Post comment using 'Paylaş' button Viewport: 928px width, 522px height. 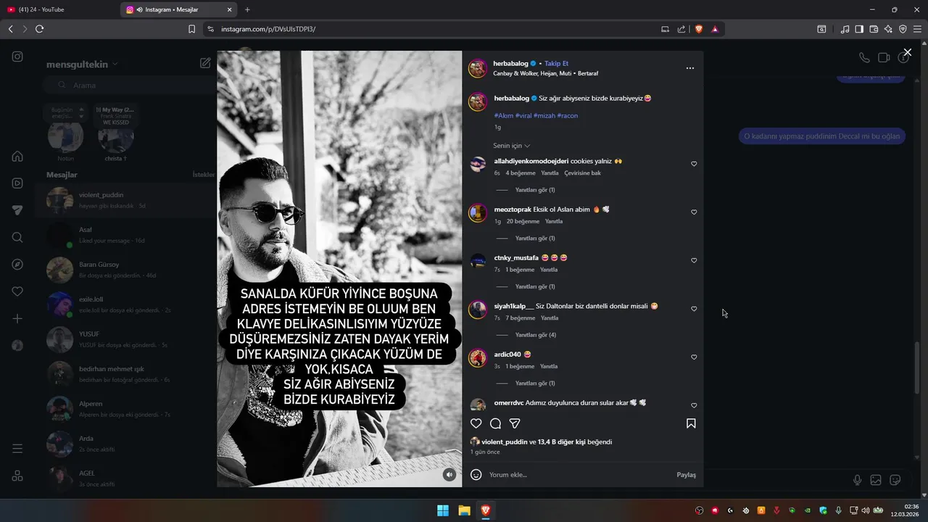(686, 475)
